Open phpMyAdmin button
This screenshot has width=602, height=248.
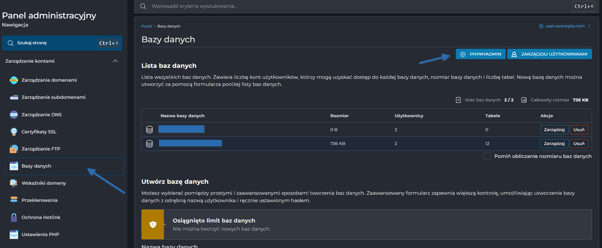coord(480,54)
